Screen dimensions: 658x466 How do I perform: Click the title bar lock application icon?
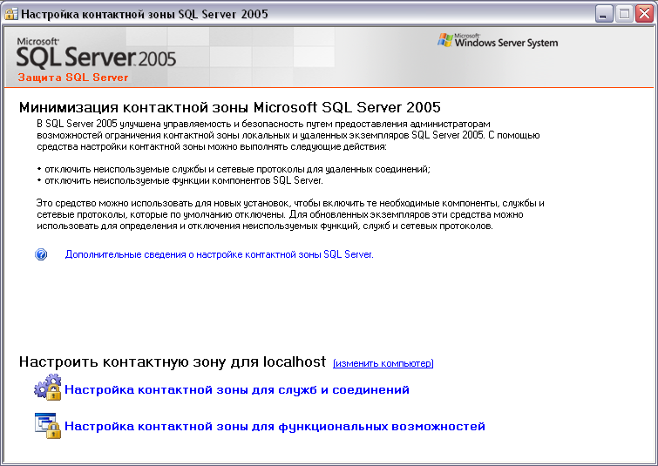(11, 14)
